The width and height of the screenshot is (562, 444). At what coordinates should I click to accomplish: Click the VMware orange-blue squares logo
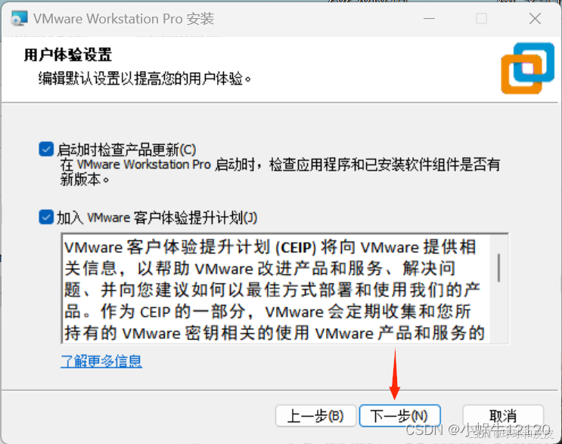pos(528,68)
